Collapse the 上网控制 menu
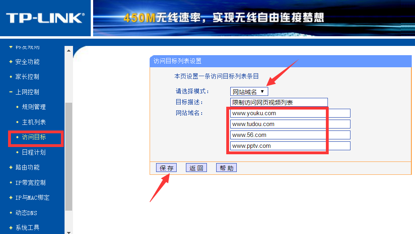415x234 pixels. [x=27, y=92]
